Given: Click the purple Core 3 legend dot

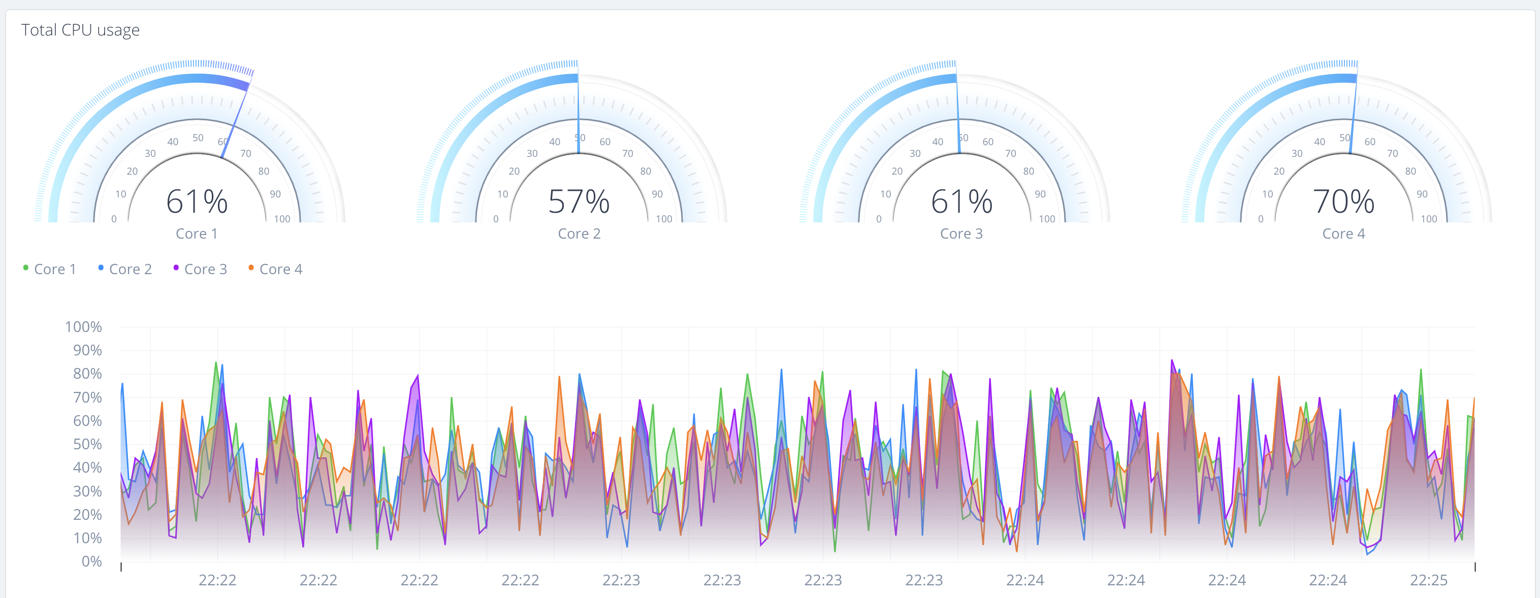Looking at the screenshot, I should pyautogui.click(x=176, y=268).
